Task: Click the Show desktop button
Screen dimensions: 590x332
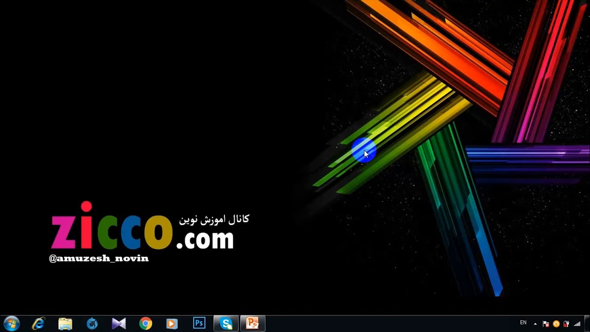Action: point(587,324)
